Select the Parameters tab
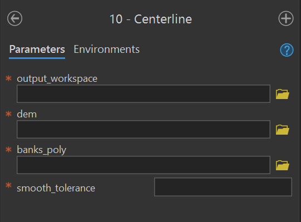The image size is (301, 222). coord(37,50)
